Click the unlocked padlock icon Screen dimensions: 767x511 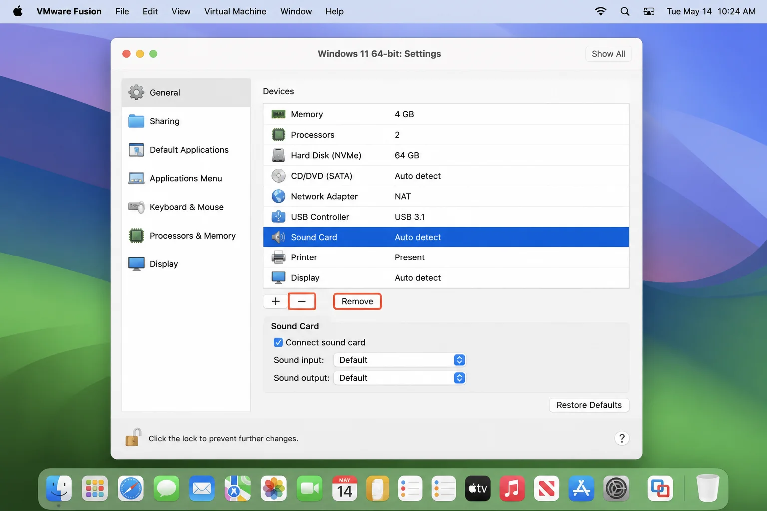click(133, 437)
